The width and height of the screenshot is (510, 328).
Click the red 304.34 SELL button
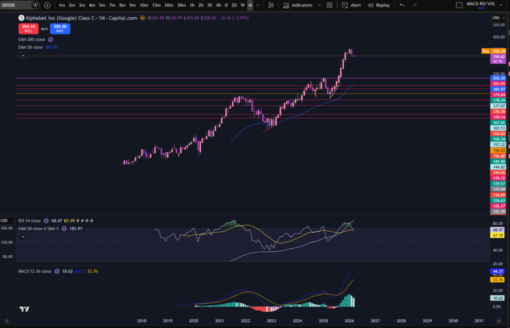point(28,28)
